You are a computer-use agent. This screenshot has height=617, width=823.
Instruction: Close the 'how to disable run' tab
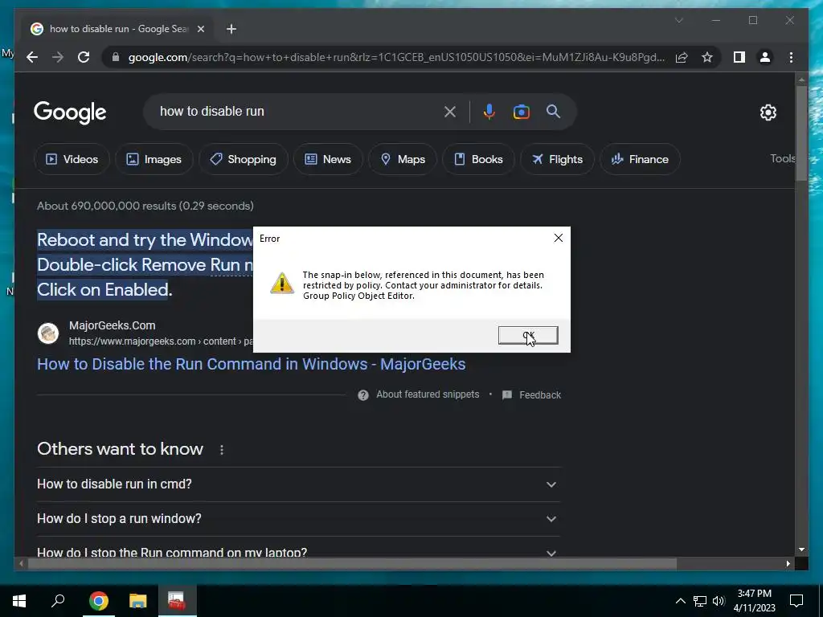tap(200, 29)
